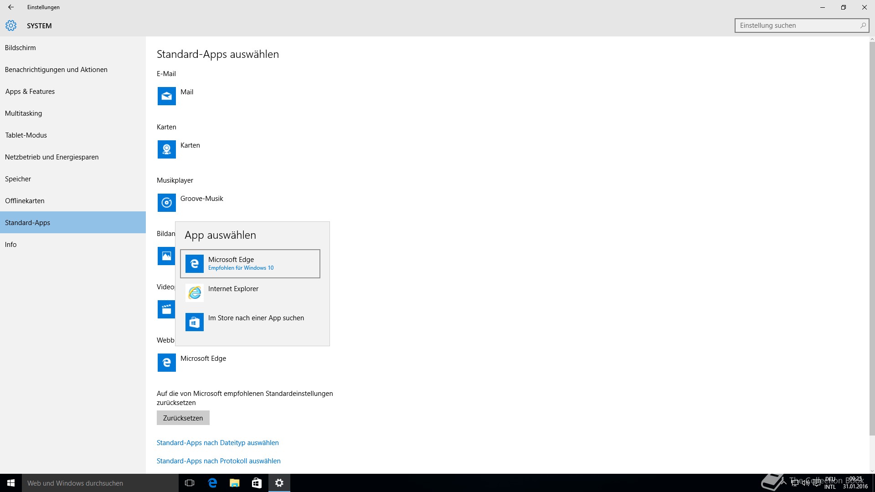Click the clock and date in tray
This screenshot has height=492, width=875.
click(x=855, y=483)
